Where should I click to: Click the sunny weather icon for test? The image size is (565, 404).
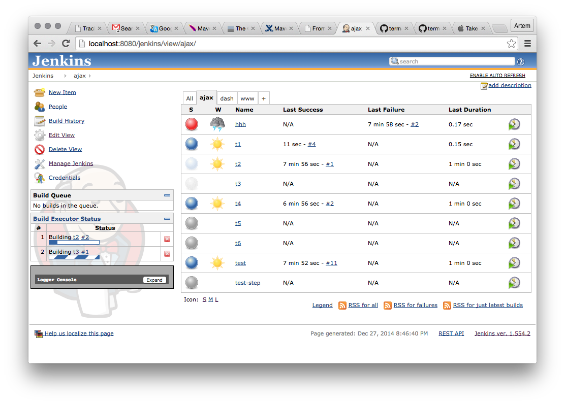tap(217, 263)
